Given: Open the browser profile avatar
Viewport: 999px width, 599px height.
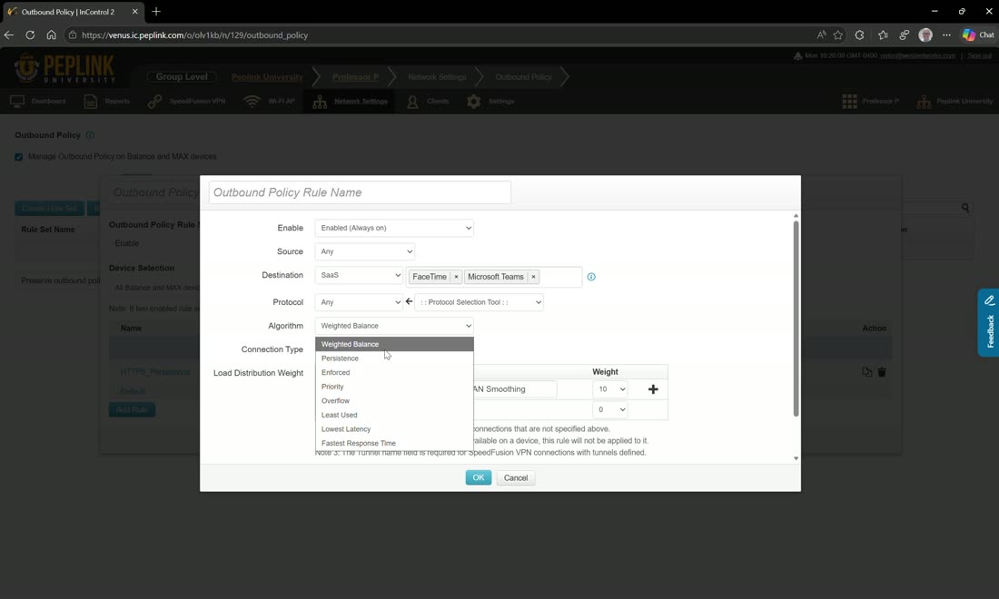Looking at the screenshot, I should (x=925, y=35).
